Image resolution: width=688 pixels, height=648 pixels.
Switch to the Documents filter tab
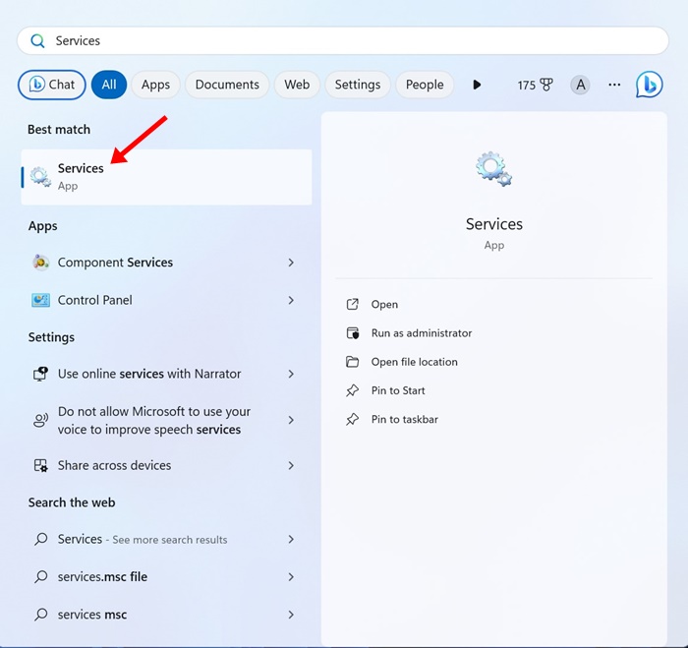(x=227, y=85)
